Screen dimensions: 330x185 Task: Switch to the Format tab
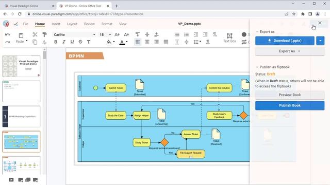click(x=107, y=24)
